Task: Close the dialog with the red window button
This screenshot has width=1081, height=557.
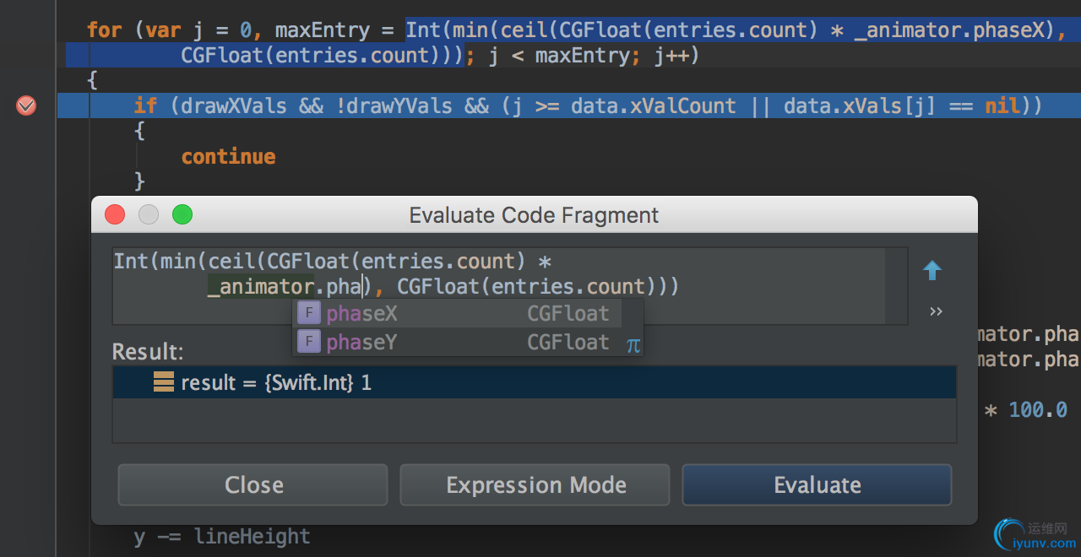Action: (115, 214)
